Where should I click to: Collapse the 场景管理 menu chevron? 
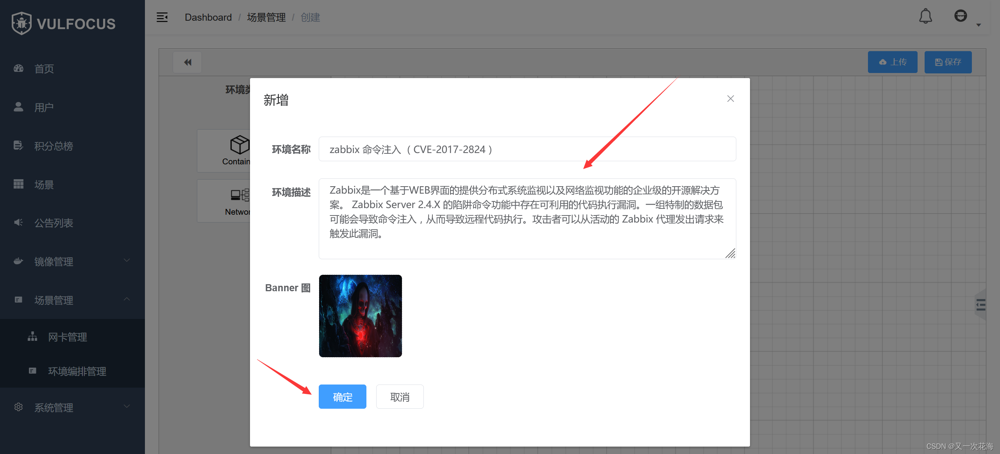pos(127,299)
